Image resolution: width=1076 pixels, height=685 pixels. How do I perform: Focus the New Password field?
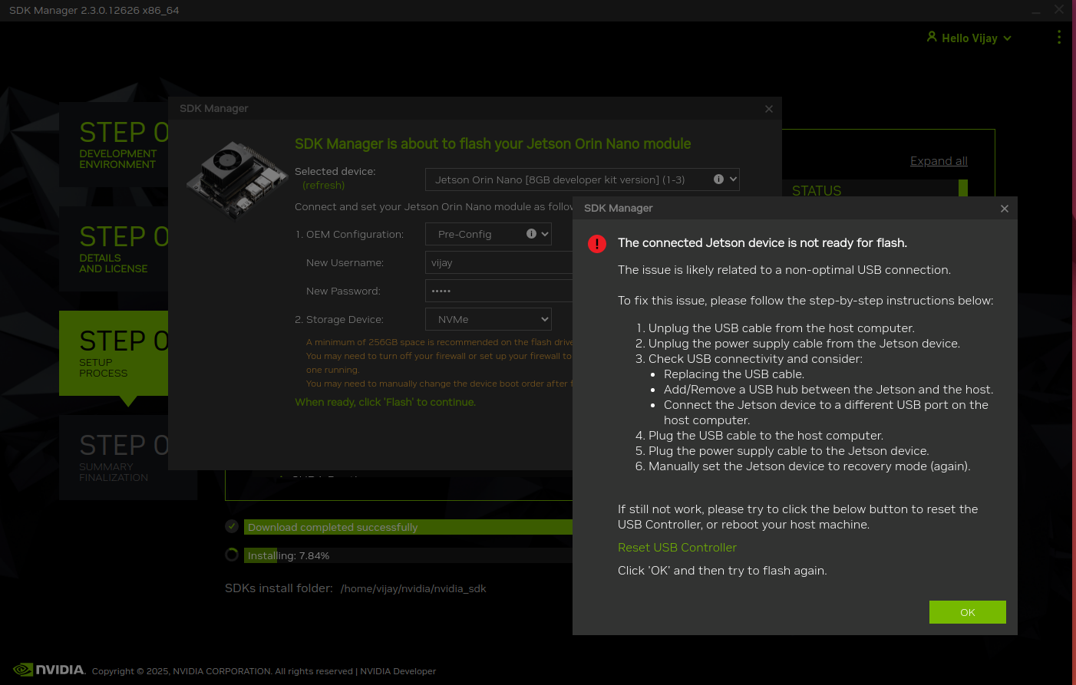pyautogui.click(x=499, y=291)
